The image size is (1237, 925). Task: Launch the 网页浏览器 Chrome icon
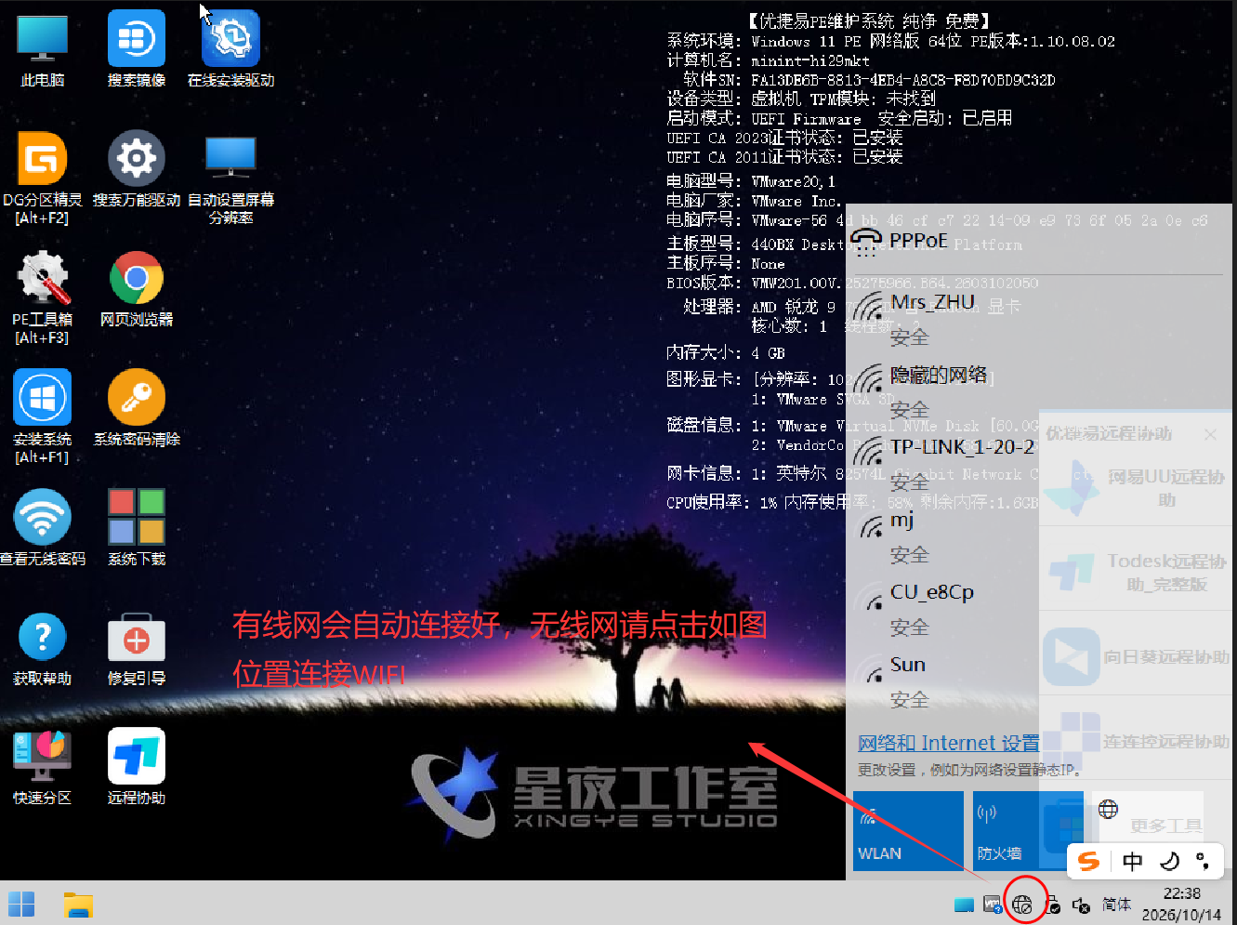(x=137, y=288)
